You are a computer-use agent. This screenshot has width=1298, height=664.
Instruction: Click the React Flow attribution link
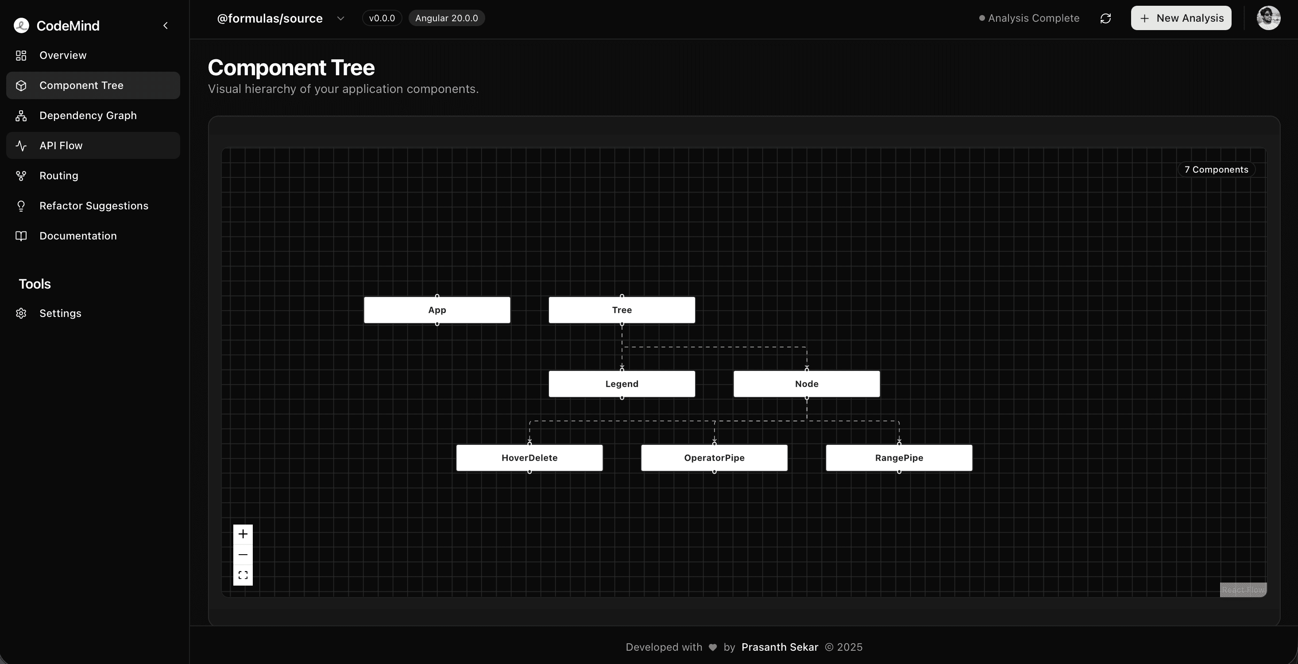pos(1243,590)
